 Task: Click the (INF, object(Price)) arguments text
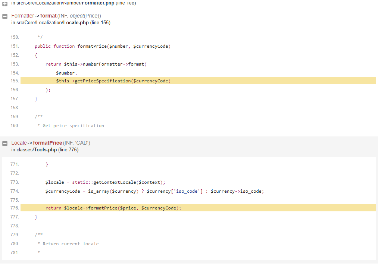coord(79,16)
